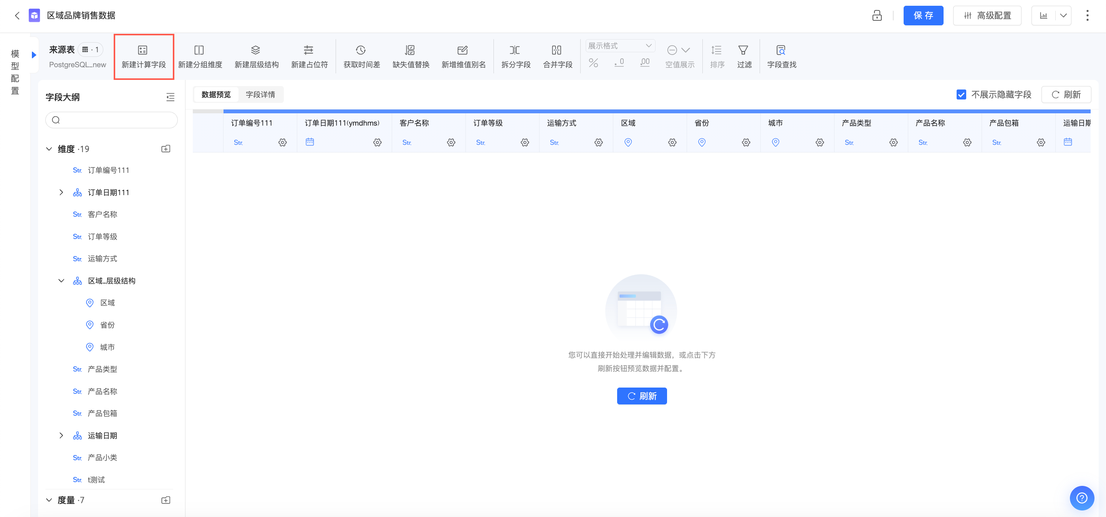Screen dimensions: 1106x517
Task: Collapse the 区域_层级结构 tree node
Action: [61, 281]
